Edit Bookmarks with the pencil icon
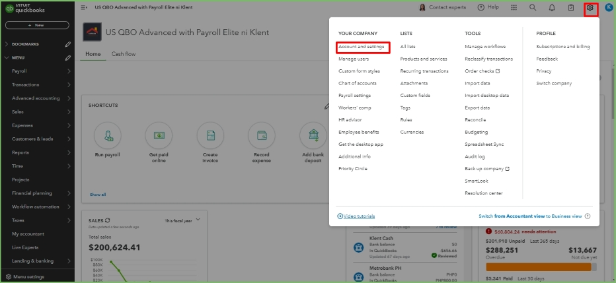The image size is (616, 283). 67,44
